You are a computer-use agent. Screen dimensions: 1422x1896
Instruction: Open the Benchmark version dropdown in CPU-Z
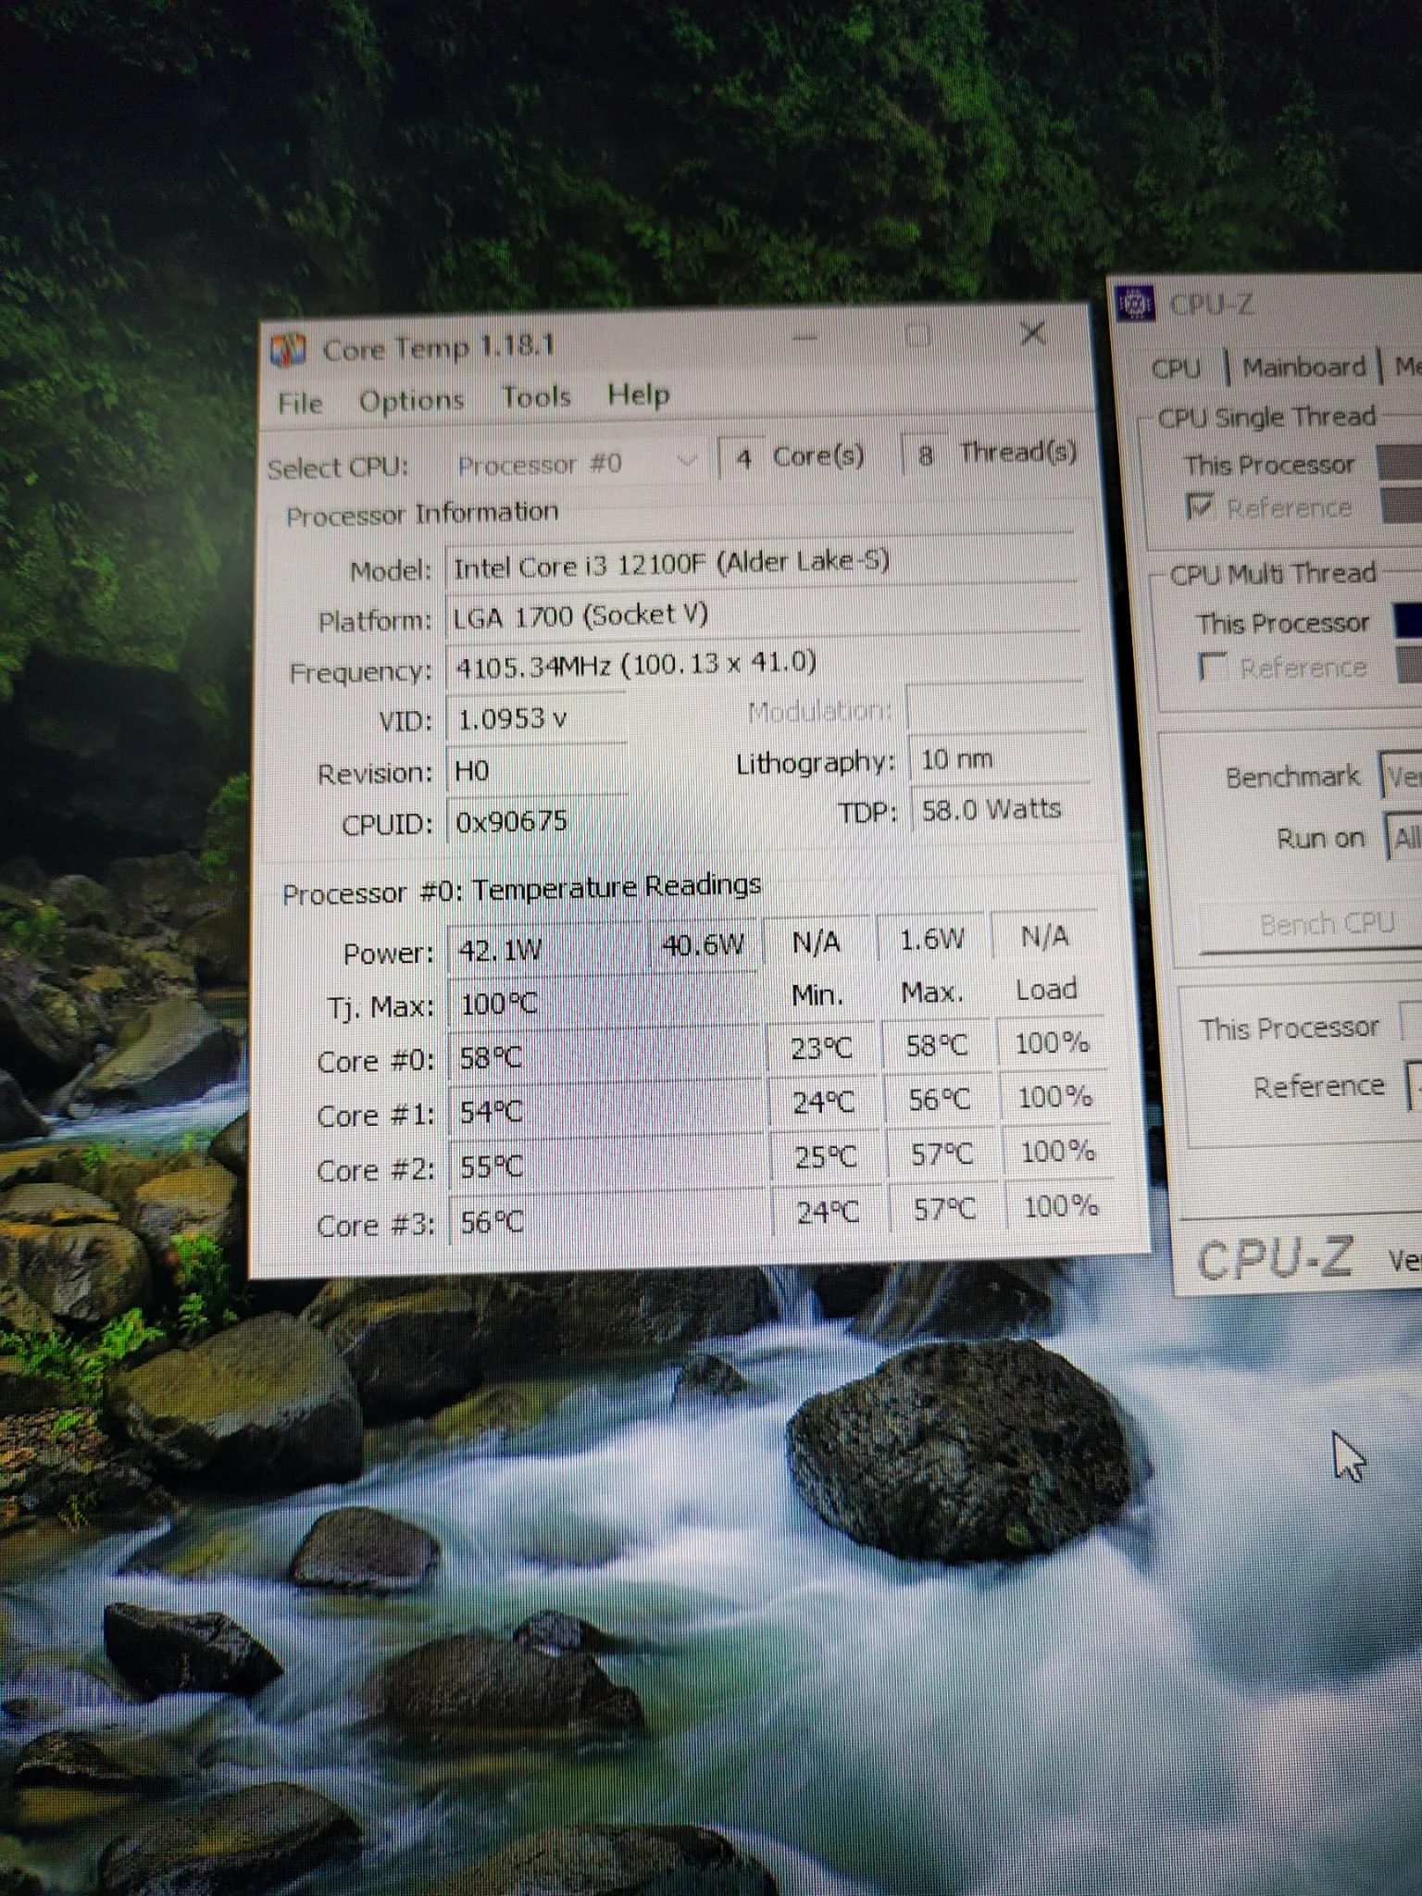pos(1401,776)
